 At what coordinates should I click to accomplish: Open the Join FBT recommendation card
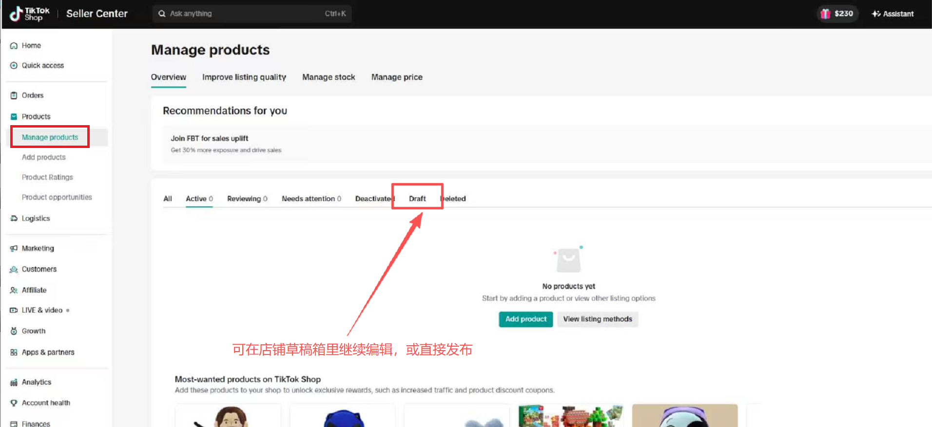pyautogui.click(x=547, y=144)
